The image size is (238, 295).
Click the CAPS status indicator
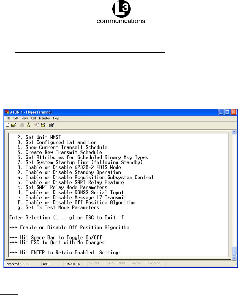(x=110, y=263)
